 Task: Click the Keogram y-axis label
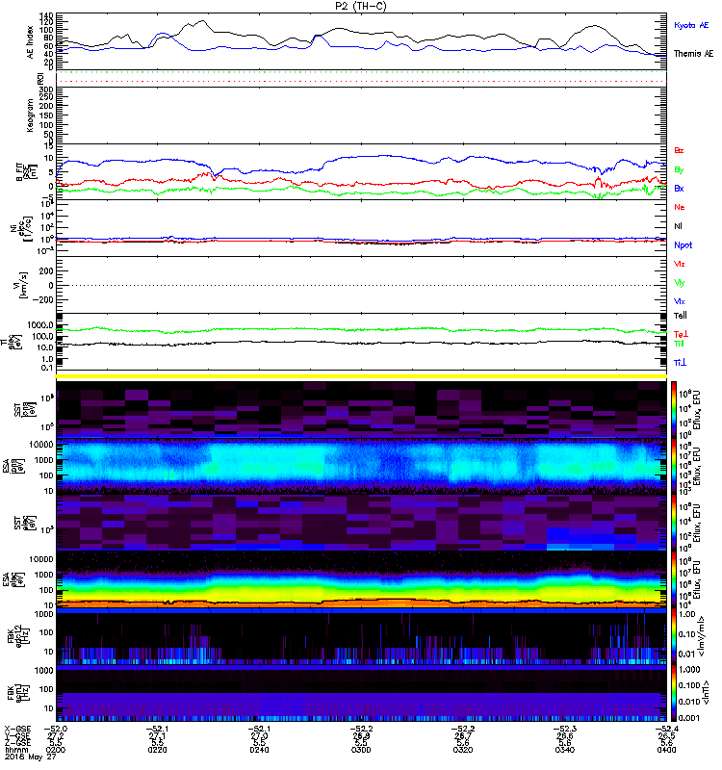pos(30,115)
